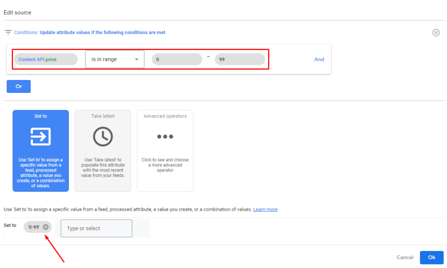Click the maximum range value field showing 99

pos(240,59)
